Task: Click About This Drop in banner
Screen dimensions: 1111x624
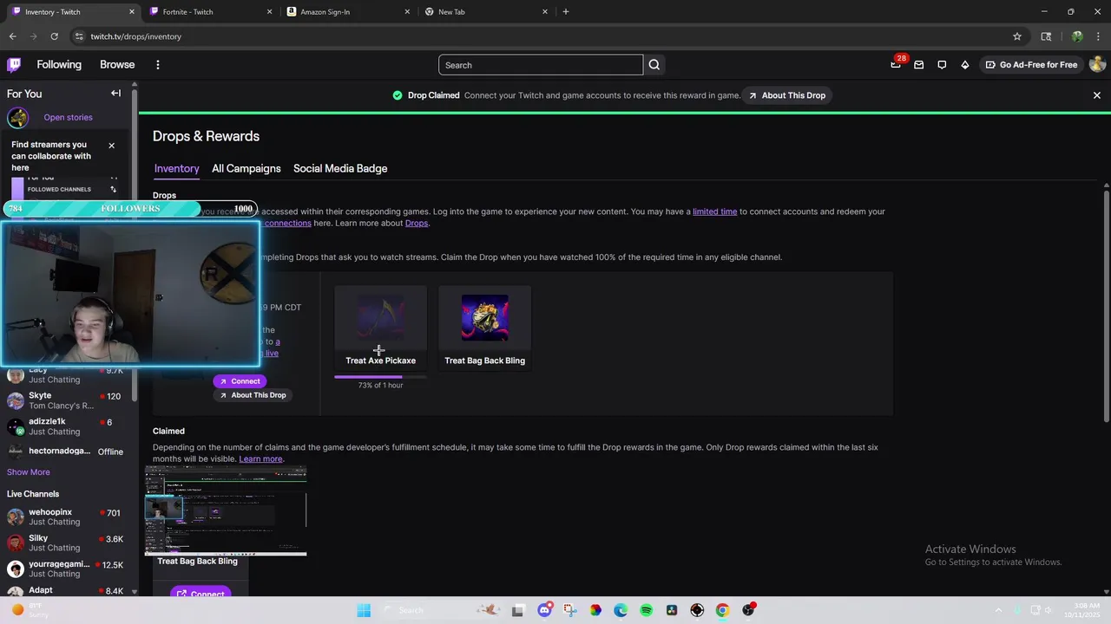Action: point(787,95)
